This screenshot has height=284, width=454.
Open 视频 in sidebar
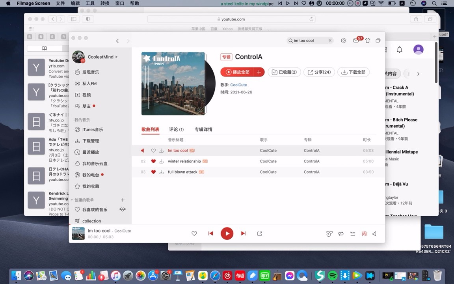coord(86,95)
